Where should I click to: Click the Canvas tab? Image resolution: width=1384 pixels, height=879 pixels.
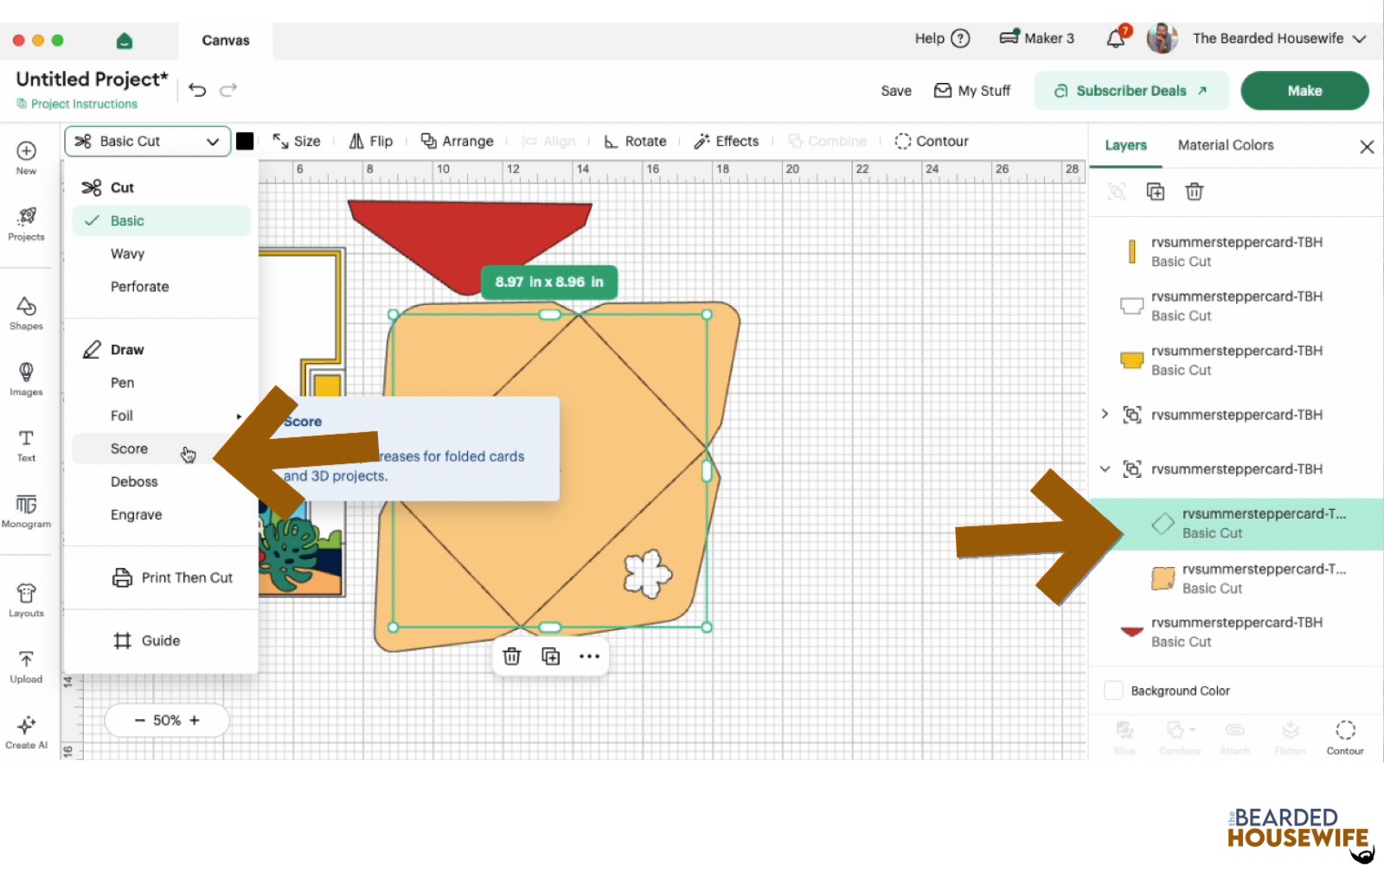click(x=226, y=41)
